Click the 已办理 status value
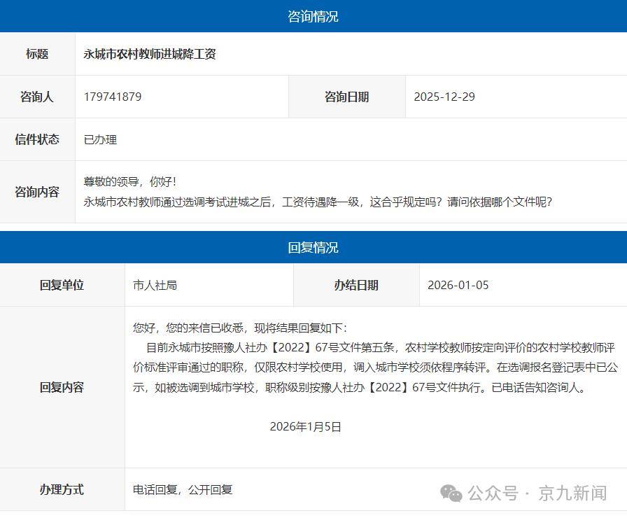Image resolution: width=627 pixels, height=518 pixels. coord(100,139)
